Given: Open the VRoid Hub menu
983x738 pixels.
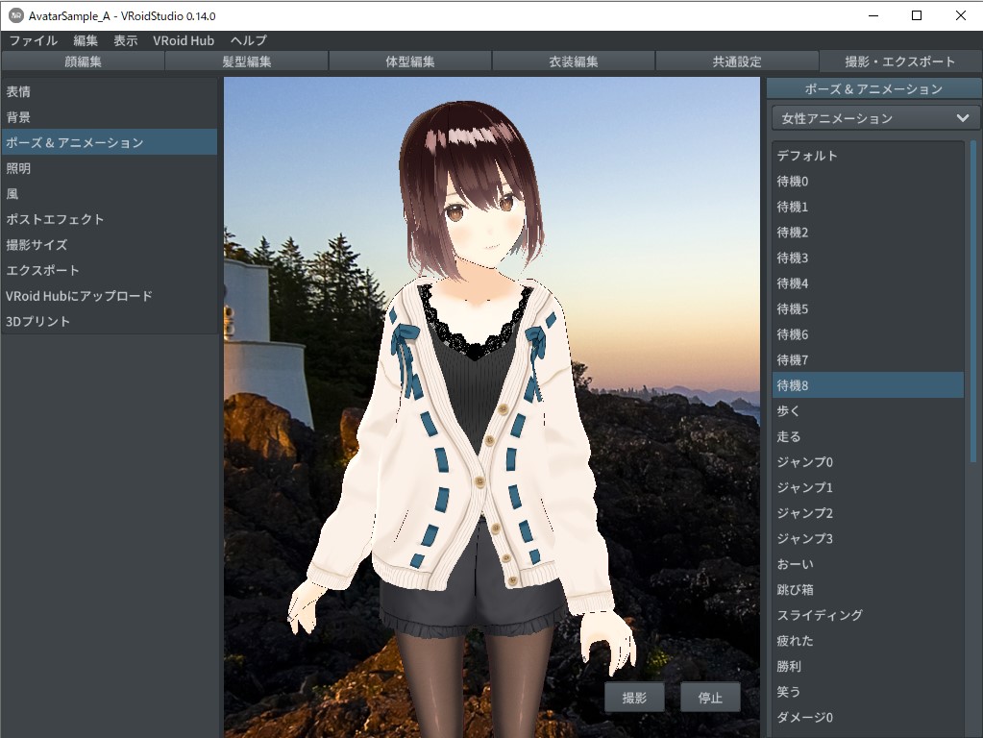Looking at the screenshot, I should click(x=184, y=40).
